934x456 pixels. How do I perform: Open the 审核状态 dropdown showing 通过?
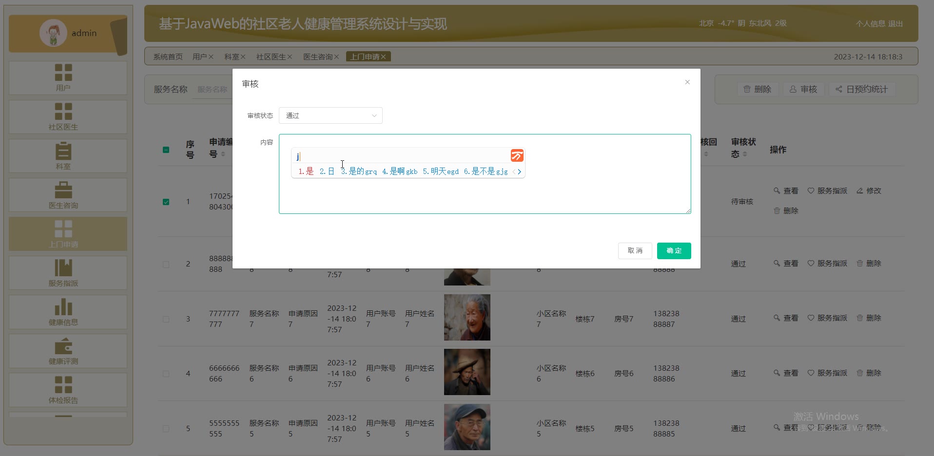pos(331,115)
